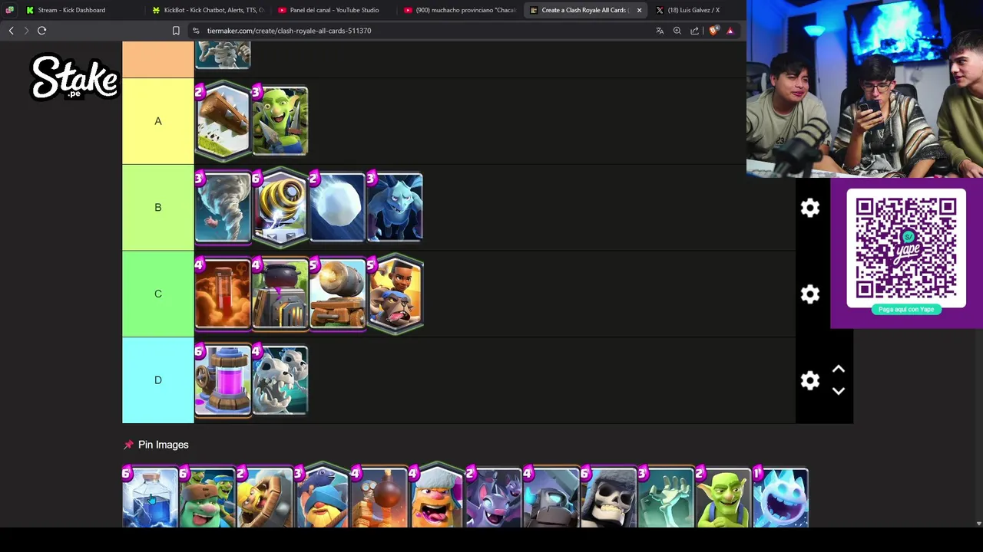Choose Mini P.E.K.K.A card in image pool

pyautogui.click(x=551, y=498)
